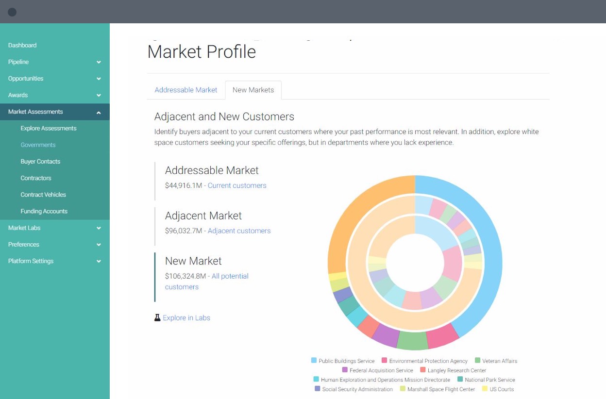Click the Explore in Labs flask icon
606x399 pixels.
coord(157,318)
